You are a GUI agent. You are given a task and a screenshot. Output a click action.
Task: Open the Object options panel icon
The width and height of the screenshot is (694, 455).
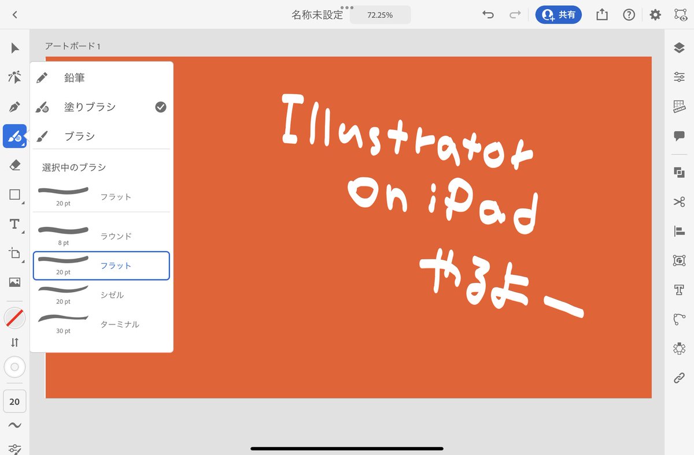click(679, 260)
